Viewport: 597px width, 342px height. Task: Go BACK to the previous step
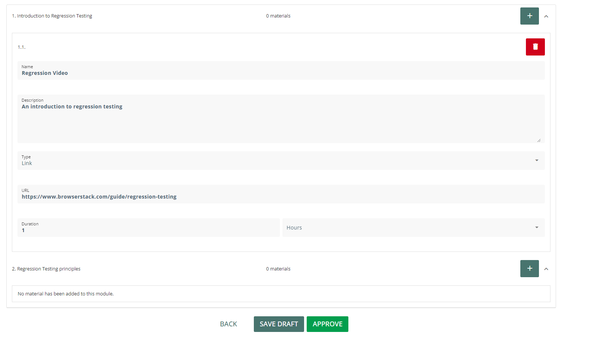[x=229, y=324]
